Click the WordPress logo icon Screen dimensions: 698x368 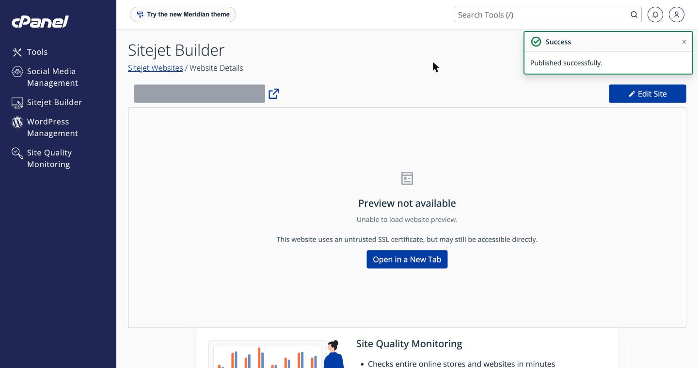click(x=17, y=122)
